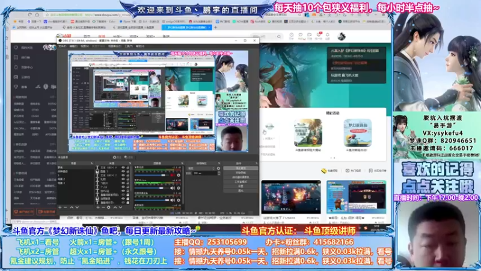The image size is (481, 271).
Task: Open gear settings of second mixer track
Action: click(179, 188)
